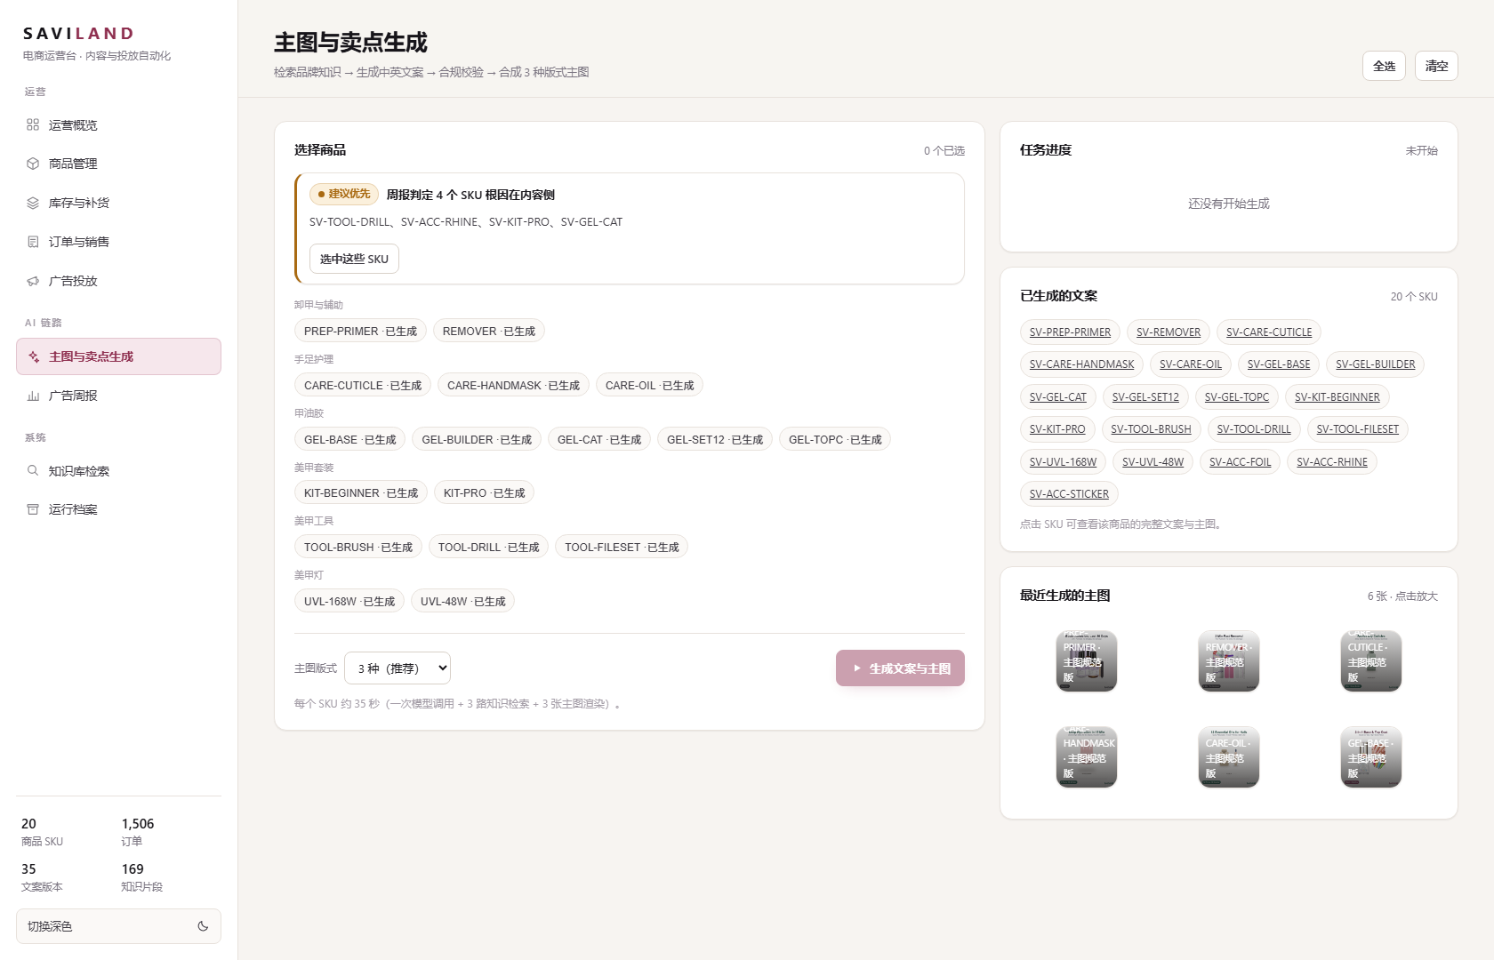Enlarge the PRIMER main image thumbnail

[1087, 661]
